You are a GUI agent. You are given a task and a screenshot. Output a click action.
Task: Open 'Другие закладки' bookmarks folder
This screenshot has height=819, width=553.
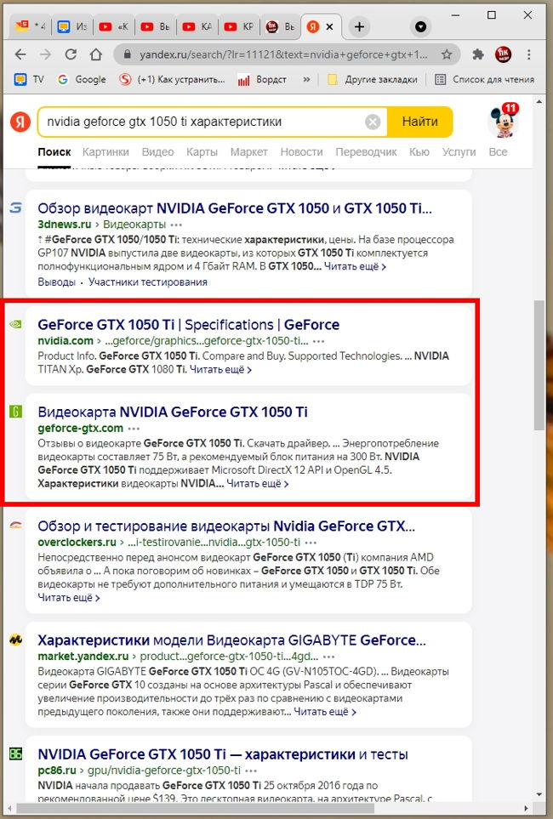tap(372, 79)
